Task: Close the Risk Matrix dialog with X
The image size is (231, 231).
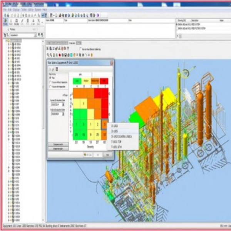Action: 111,62
